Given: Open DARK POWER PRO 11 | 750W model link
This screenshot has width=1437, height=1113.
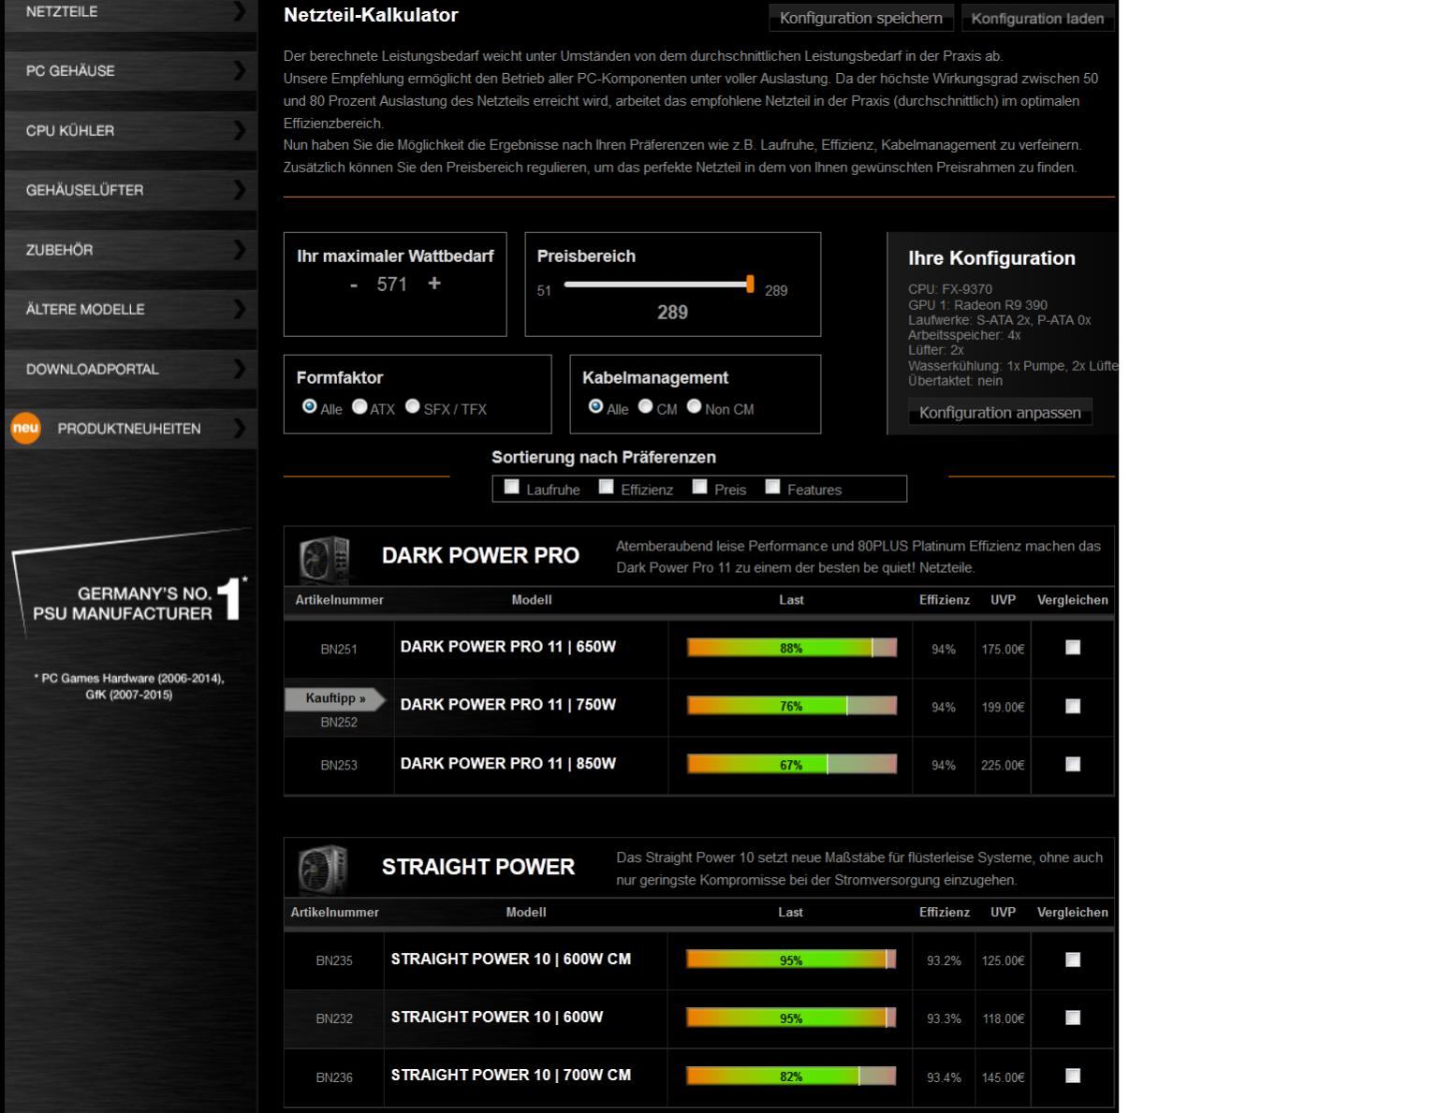Looking at the screenshot, I should pyautogui.click(x=508, y=705).
